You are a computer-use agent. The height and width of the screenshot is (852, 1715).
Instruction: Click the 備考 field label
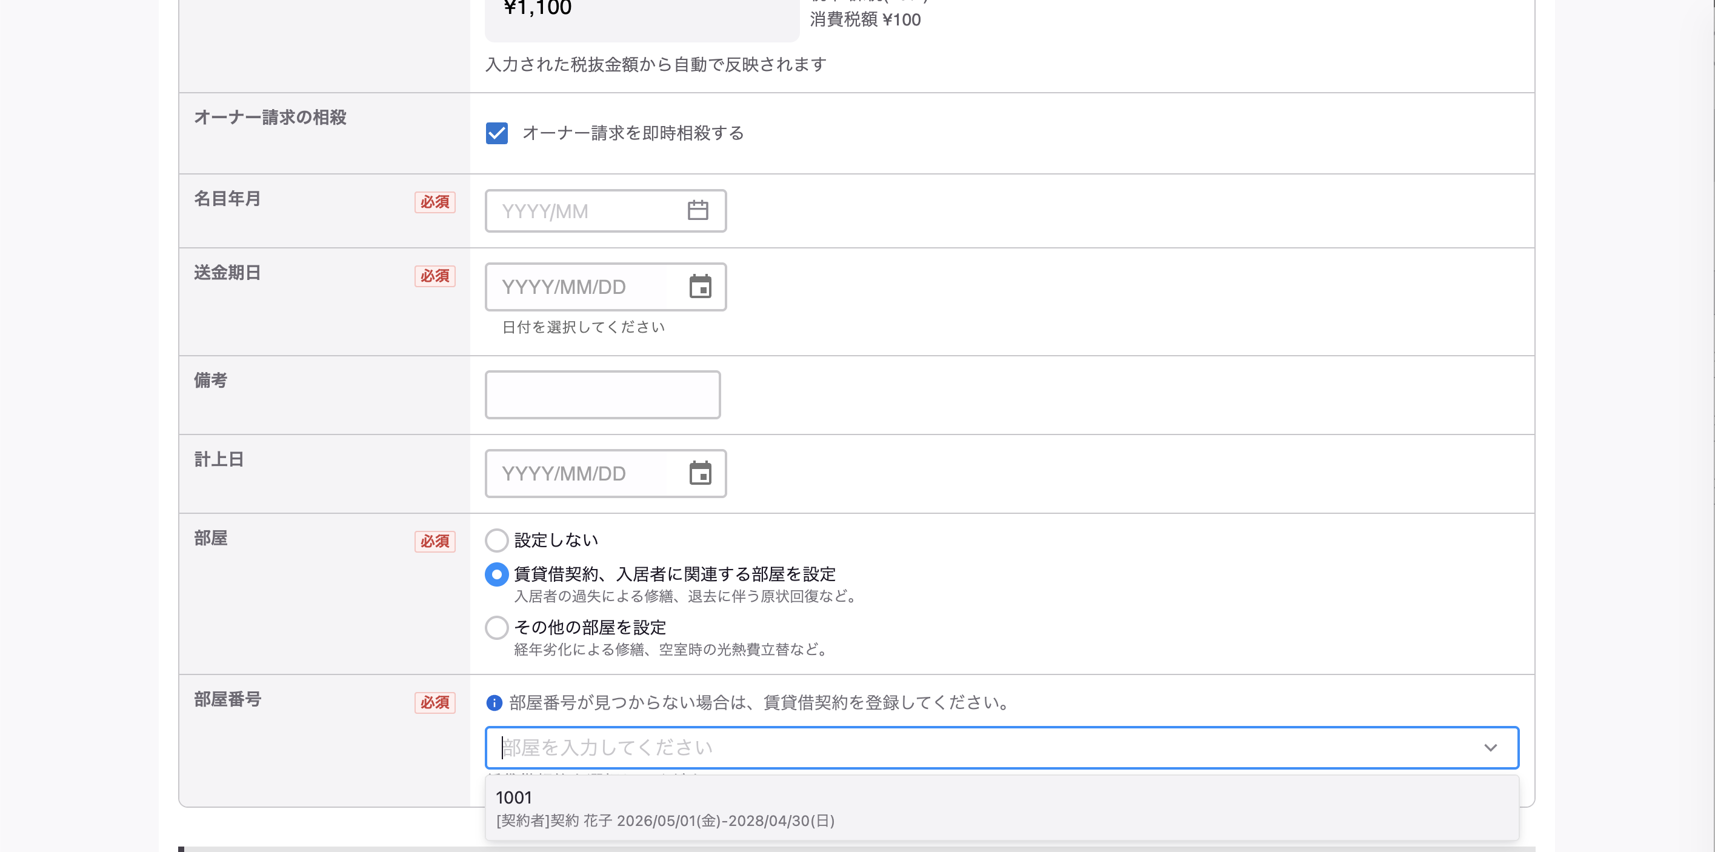[210, 380]
